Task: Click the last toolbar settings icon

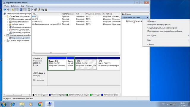Action: coord(46,10)
